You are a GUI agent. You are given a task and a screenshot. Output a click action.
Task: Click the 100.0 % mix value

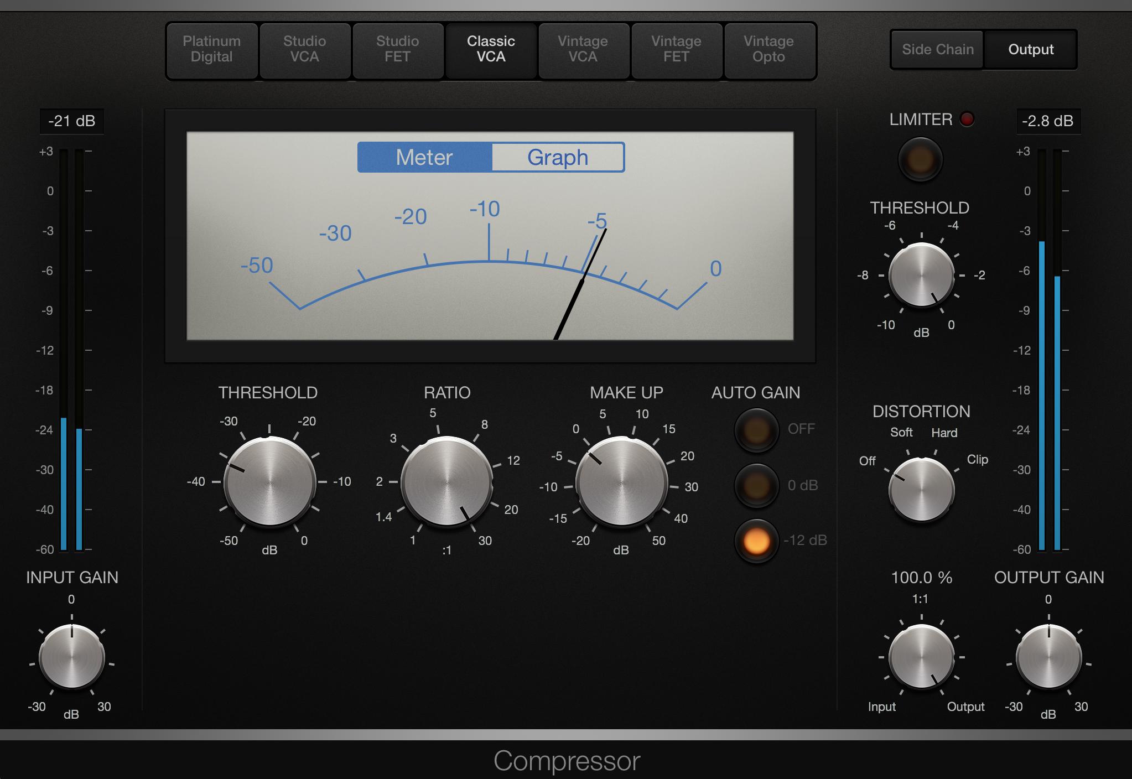pos(922,578)
